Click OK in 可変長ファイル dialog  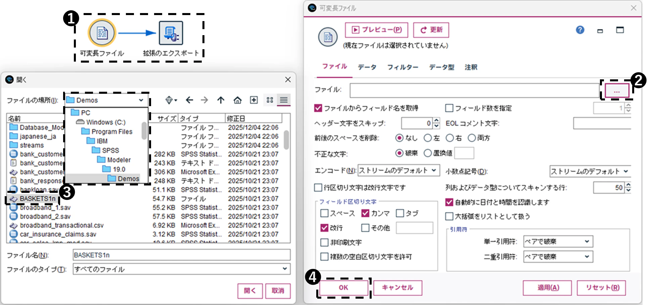[343, 288]
